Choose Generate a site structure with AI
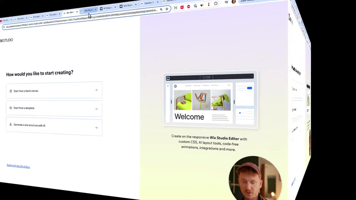 54,126
